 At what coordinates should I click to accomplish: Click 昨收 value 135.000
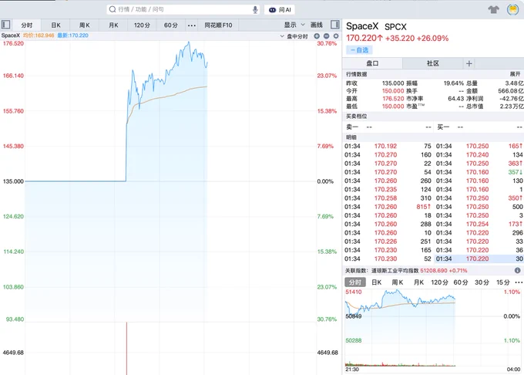click(393, 83)
